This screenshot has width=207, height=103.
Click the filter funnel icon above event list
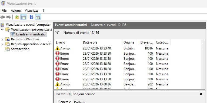coord(57,32)
